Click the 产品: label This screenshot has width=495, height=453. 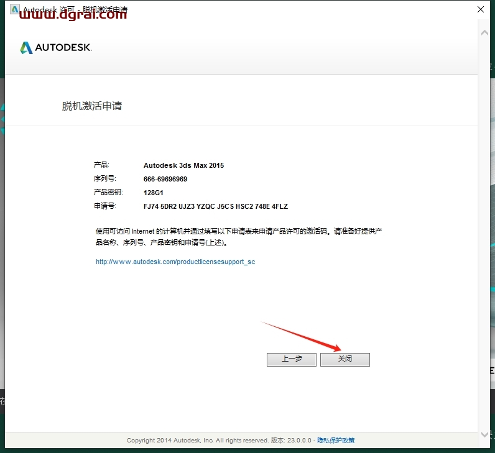(101, 165)
